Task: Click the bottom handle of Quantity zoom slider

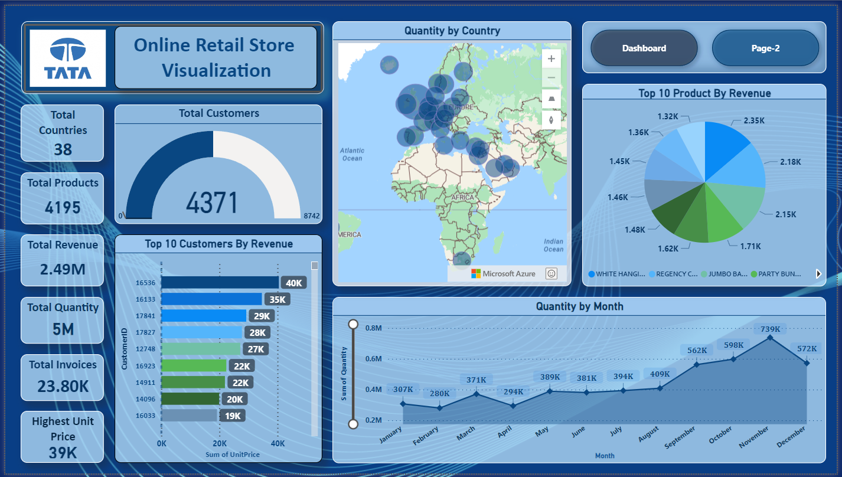Action: click(x=354, y=424)
